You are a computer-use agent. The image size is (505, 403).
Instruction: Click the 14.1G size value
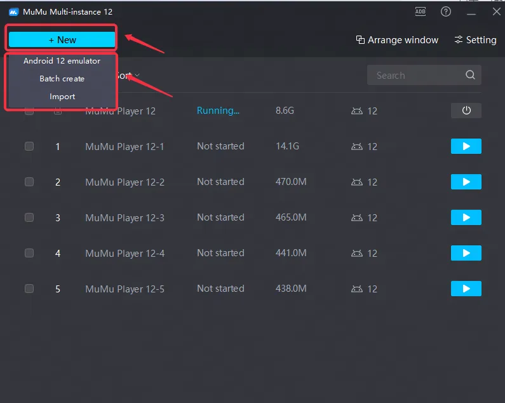click(287, 146)
